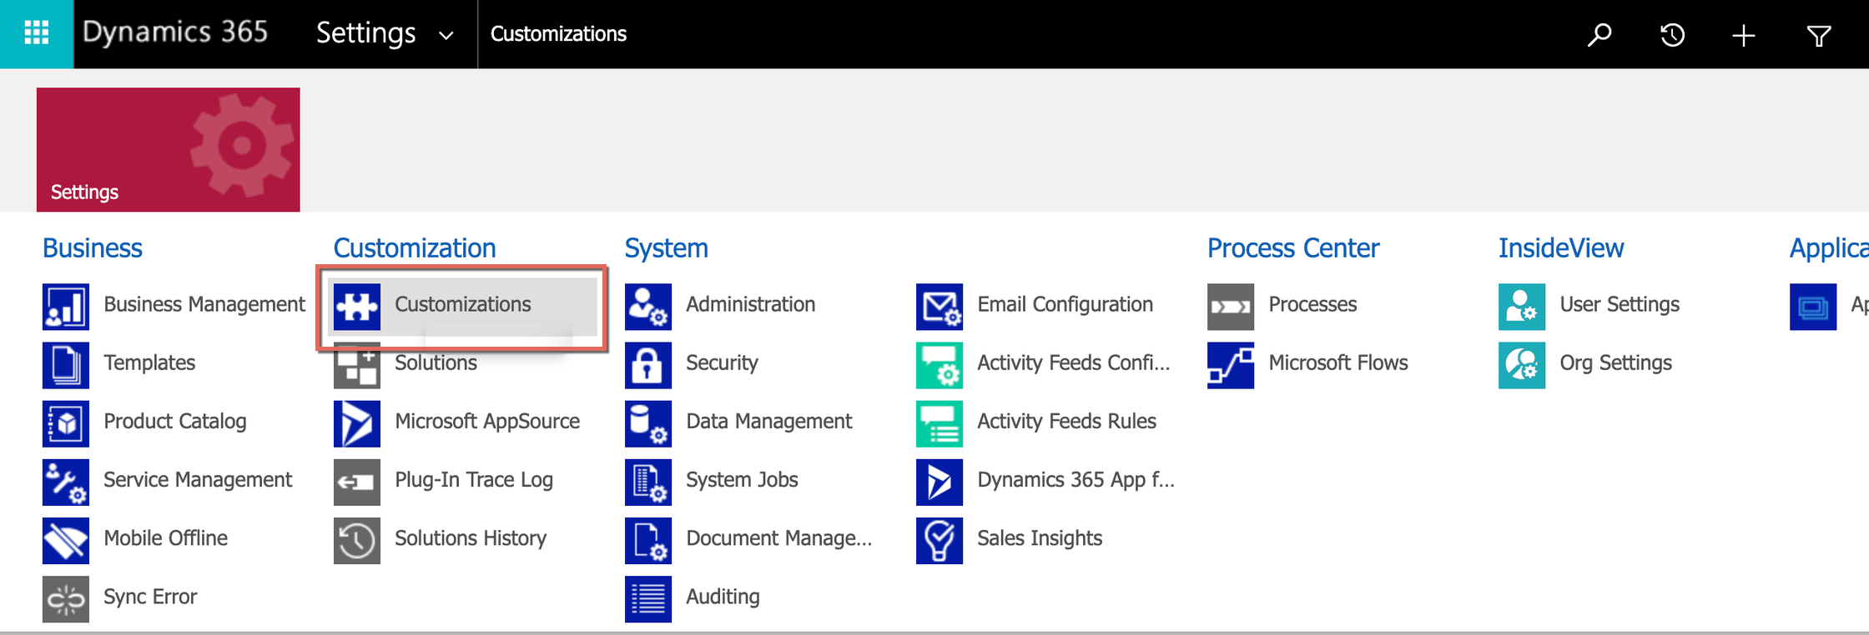Click the Administration icon
Viewport: 1869px width, 635px height.
648,307
